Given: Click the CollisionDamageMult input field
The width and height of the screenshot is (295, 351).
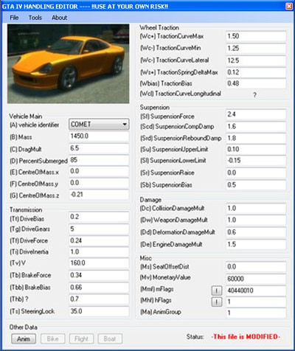Looking at the screenshot, I should (256, 209).
